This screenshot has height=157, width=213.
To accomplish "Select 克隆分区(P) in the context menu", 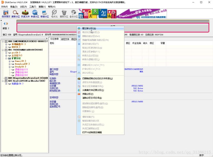I will click(x=100, y=94).
